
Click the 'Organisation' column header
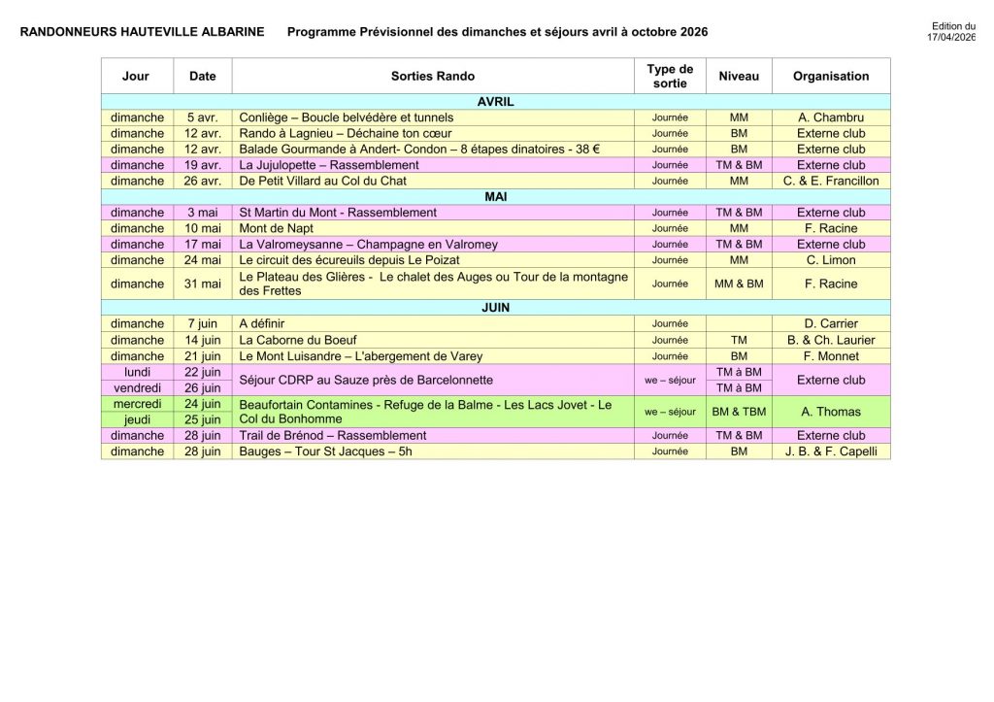831,76
